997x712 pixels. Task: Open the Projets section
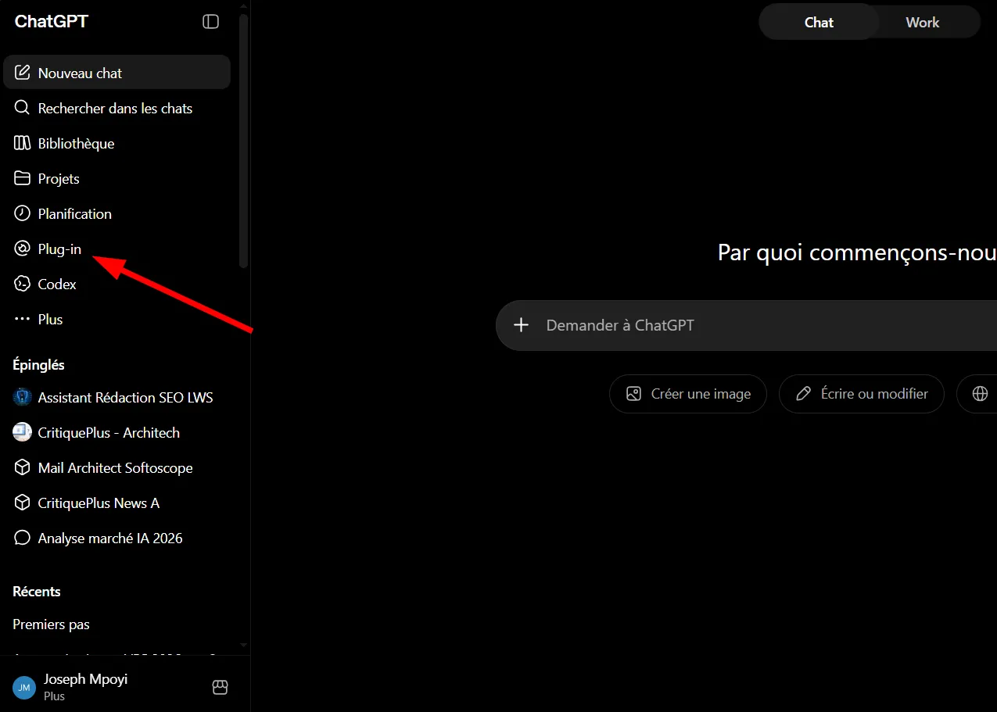[117, 178]
